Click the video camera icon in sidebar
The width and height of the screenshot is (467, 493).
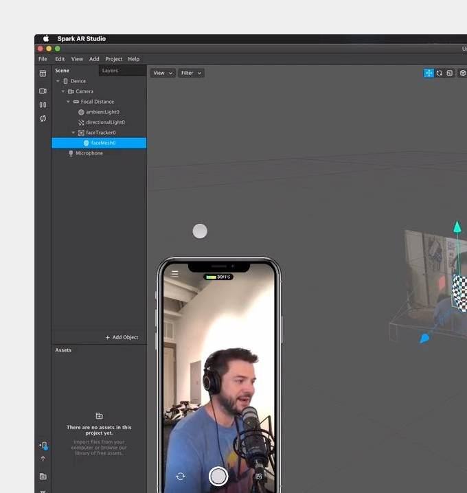pyautogui.click(x=43, y=91)
